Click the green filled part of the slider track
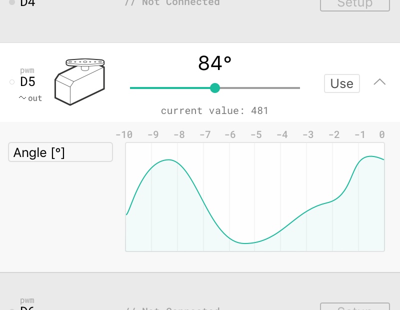This screenshot has width=400, height=310. pyautogui.click(x=170, y=88)
